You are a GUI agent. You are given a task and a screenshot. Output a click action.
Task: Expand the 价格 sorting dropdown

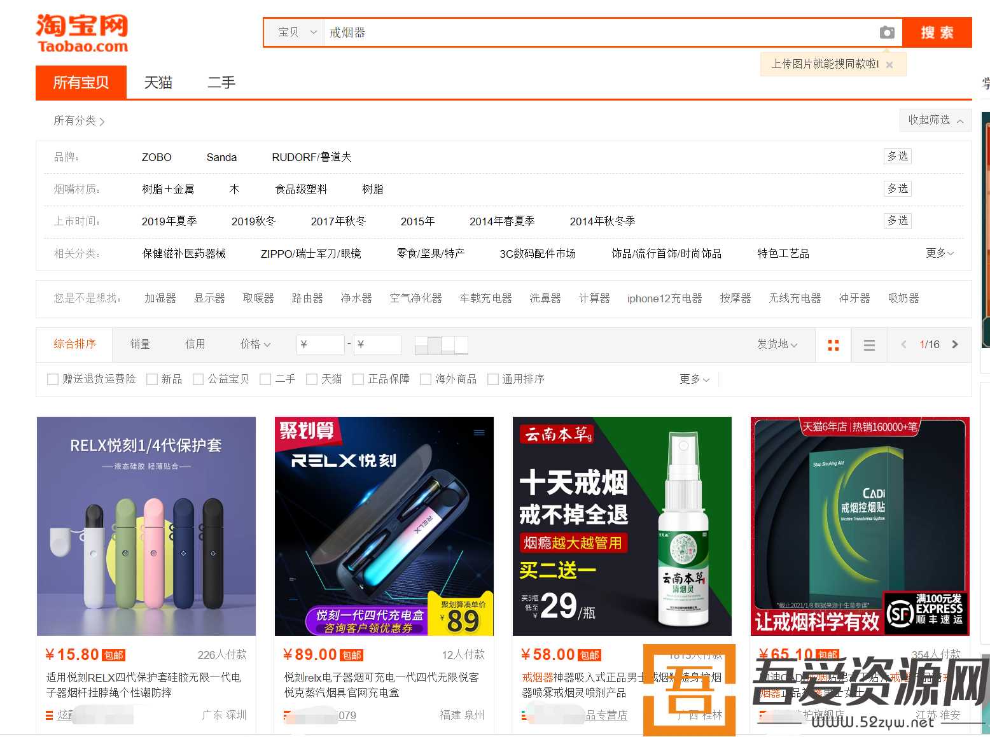click(255, 344)
